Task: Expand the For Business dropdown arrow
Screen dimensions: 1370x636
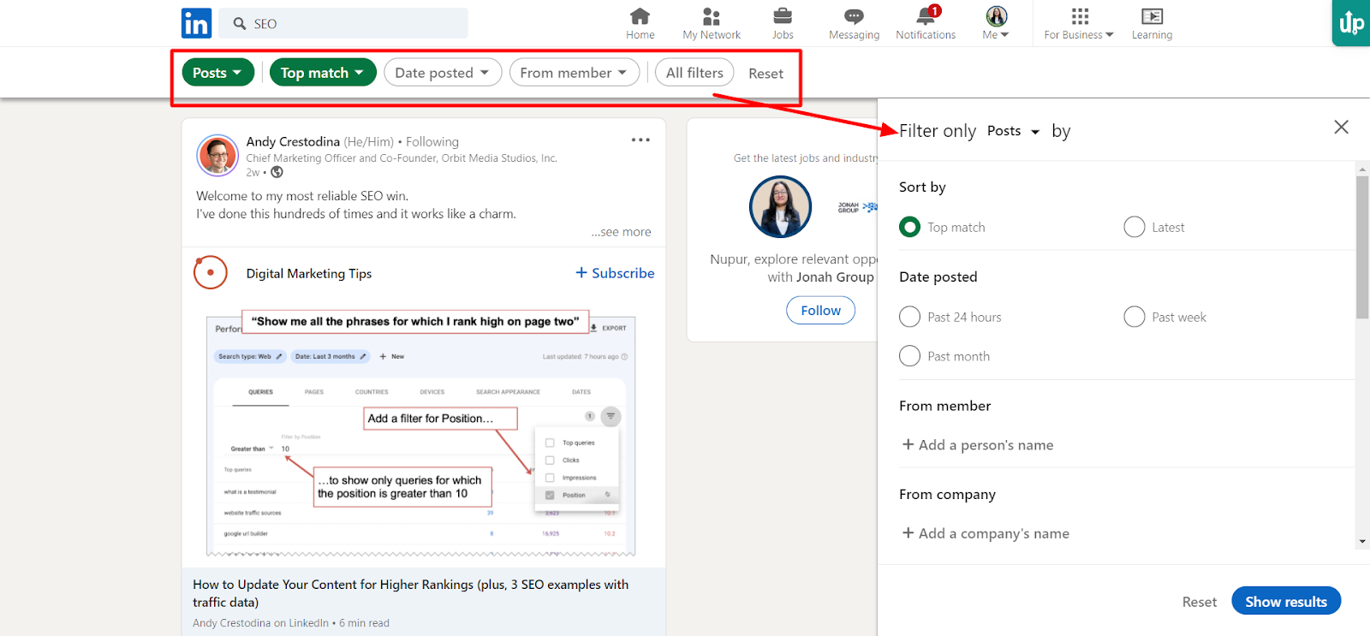Action: coord(1110,35)
